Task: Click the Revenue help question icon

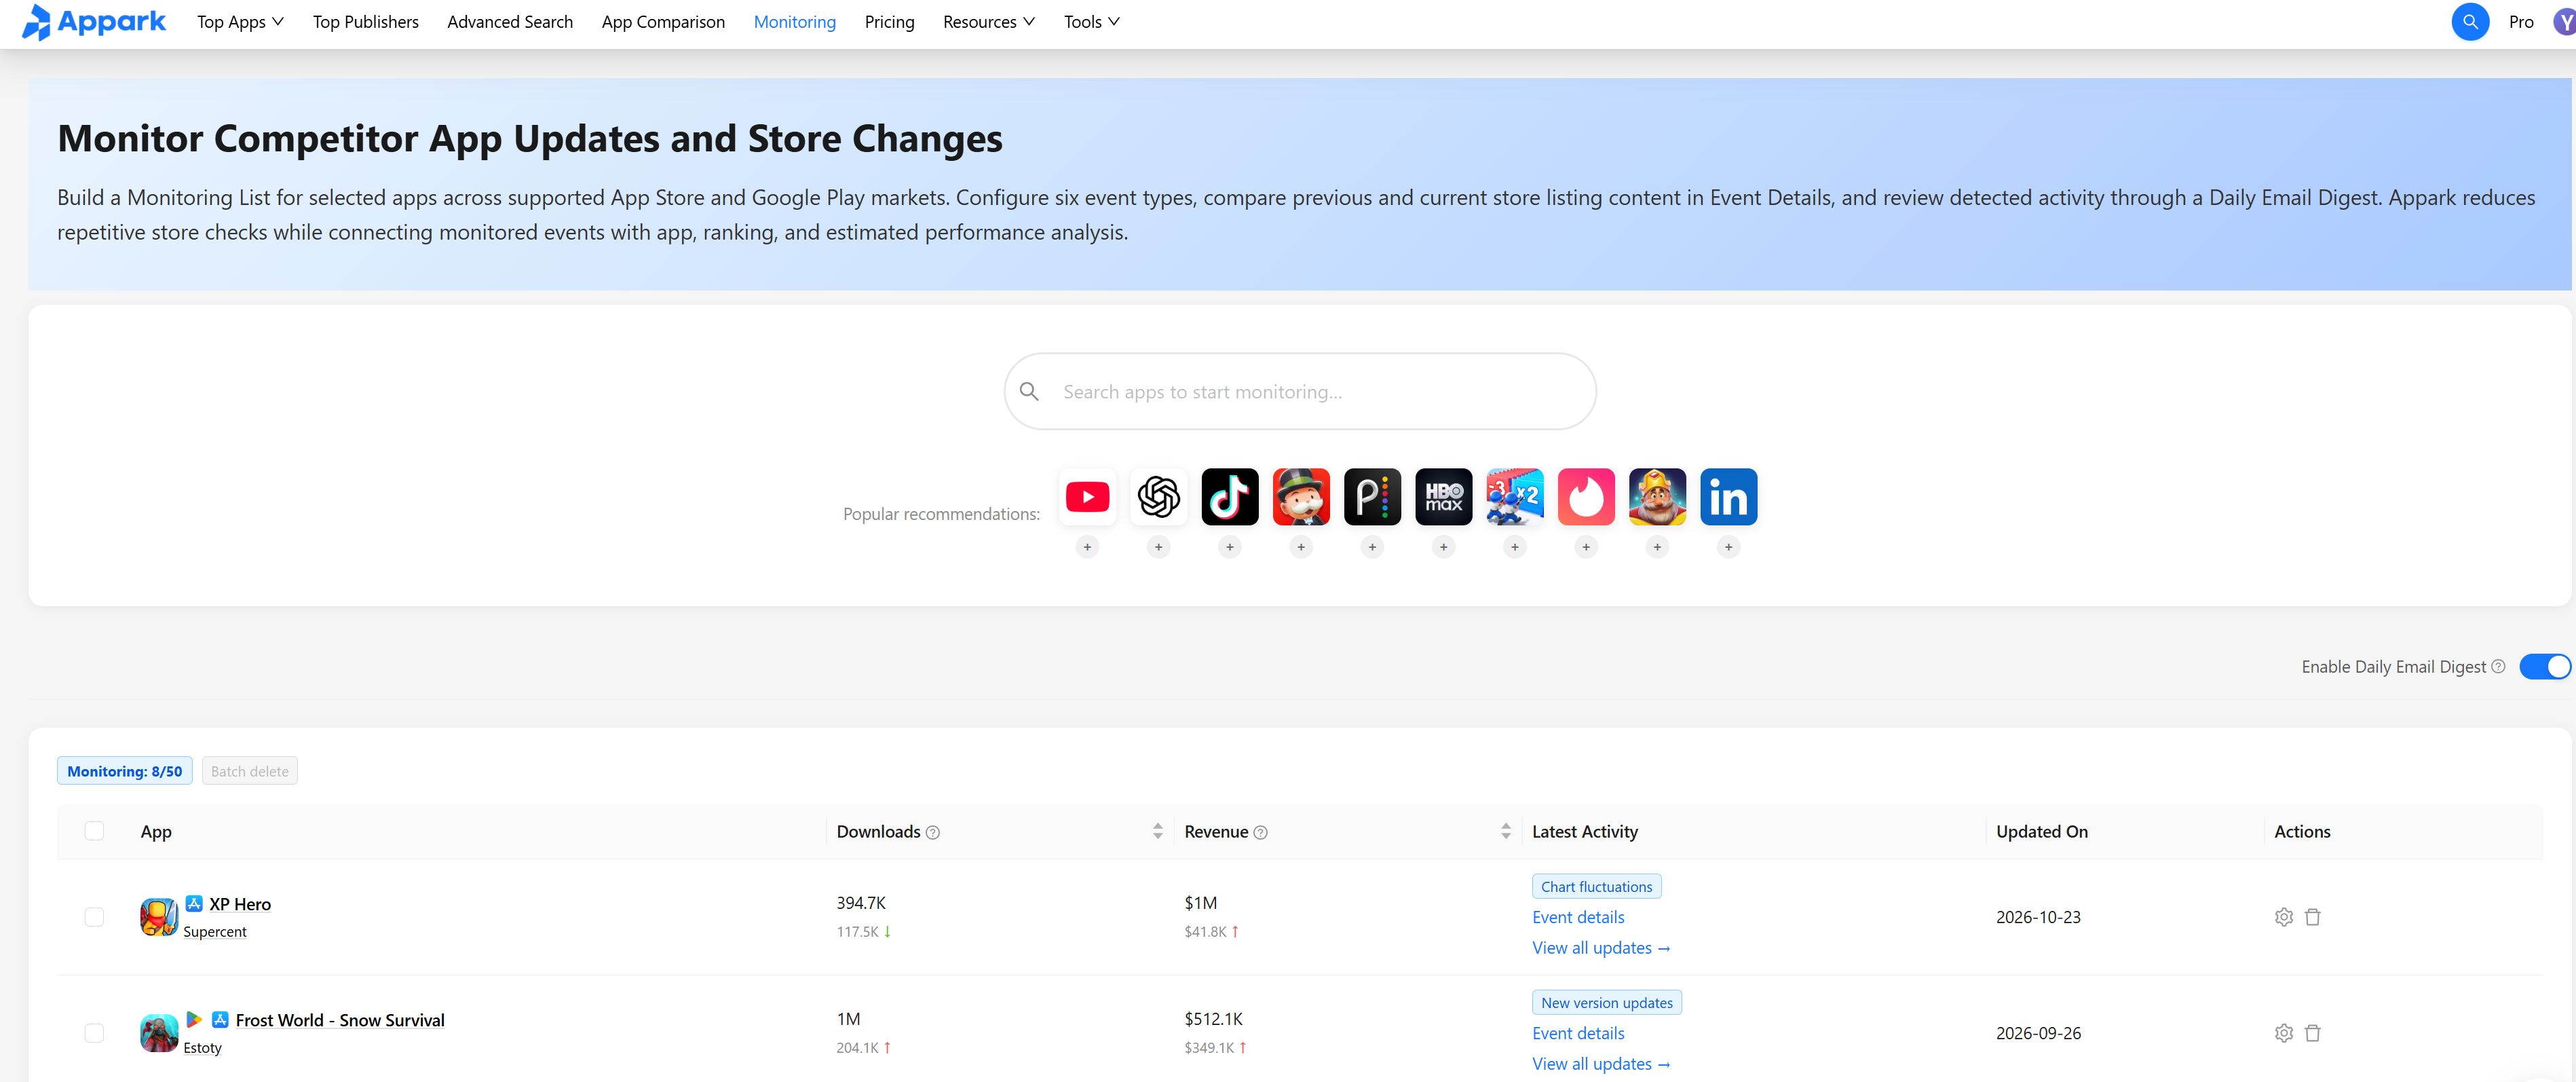Action: (x=1260, y=833)
